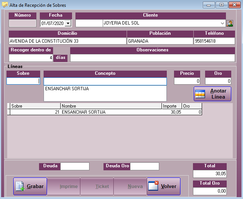Select grid row ENSANCHAR SORTIJA name cell

pyautogui.click(x=111, y=112)
